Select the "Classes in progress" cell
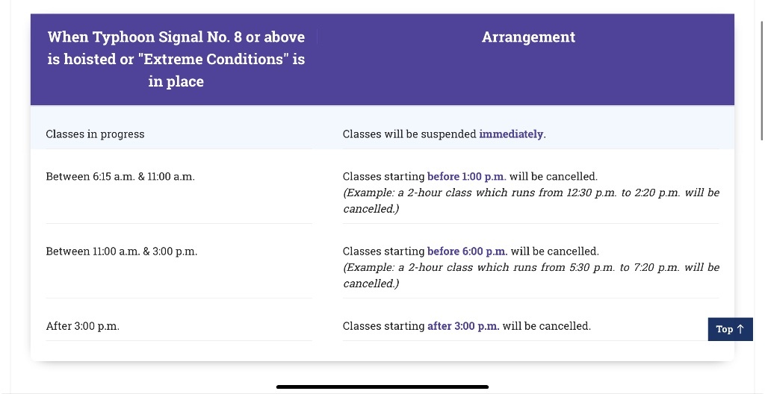This screenshot has height=394, width=765. [x=95, y=134]
